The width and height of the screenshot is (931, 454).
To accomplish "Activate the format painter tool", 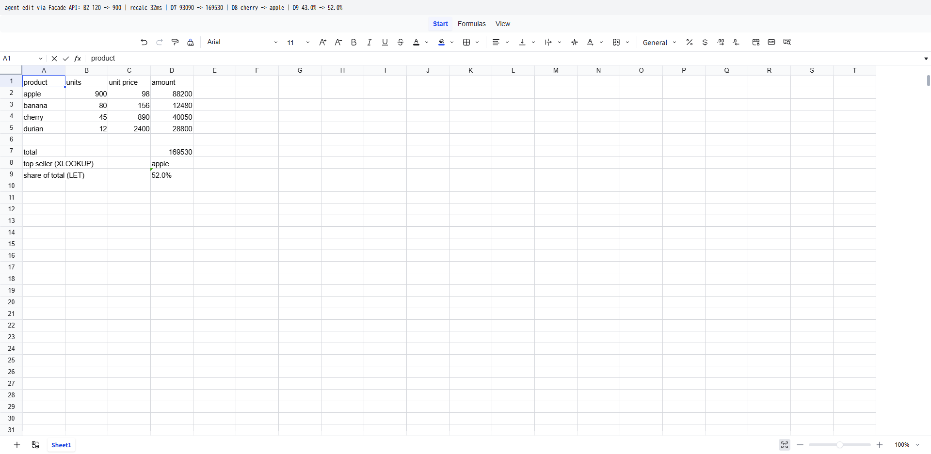I will [175, 42].
